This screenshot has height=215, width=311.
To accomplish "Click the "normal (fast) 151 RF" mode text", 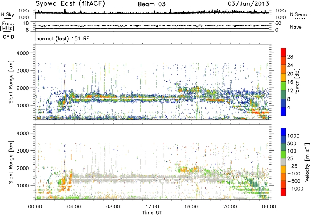I will coord(63,38).
